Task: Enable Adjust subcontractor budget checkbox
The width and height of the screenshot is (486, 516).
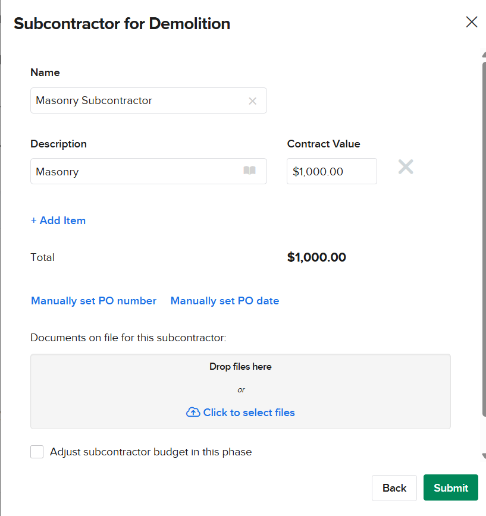Action: (x=37, y=452)
